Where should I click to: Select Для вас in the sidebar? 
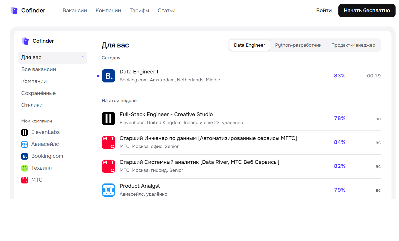click(x=53, y=58)
